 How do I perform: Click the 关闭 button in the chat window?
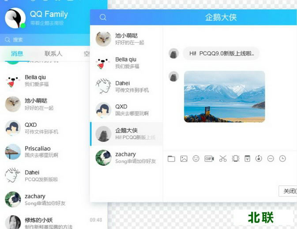[288, 191]
